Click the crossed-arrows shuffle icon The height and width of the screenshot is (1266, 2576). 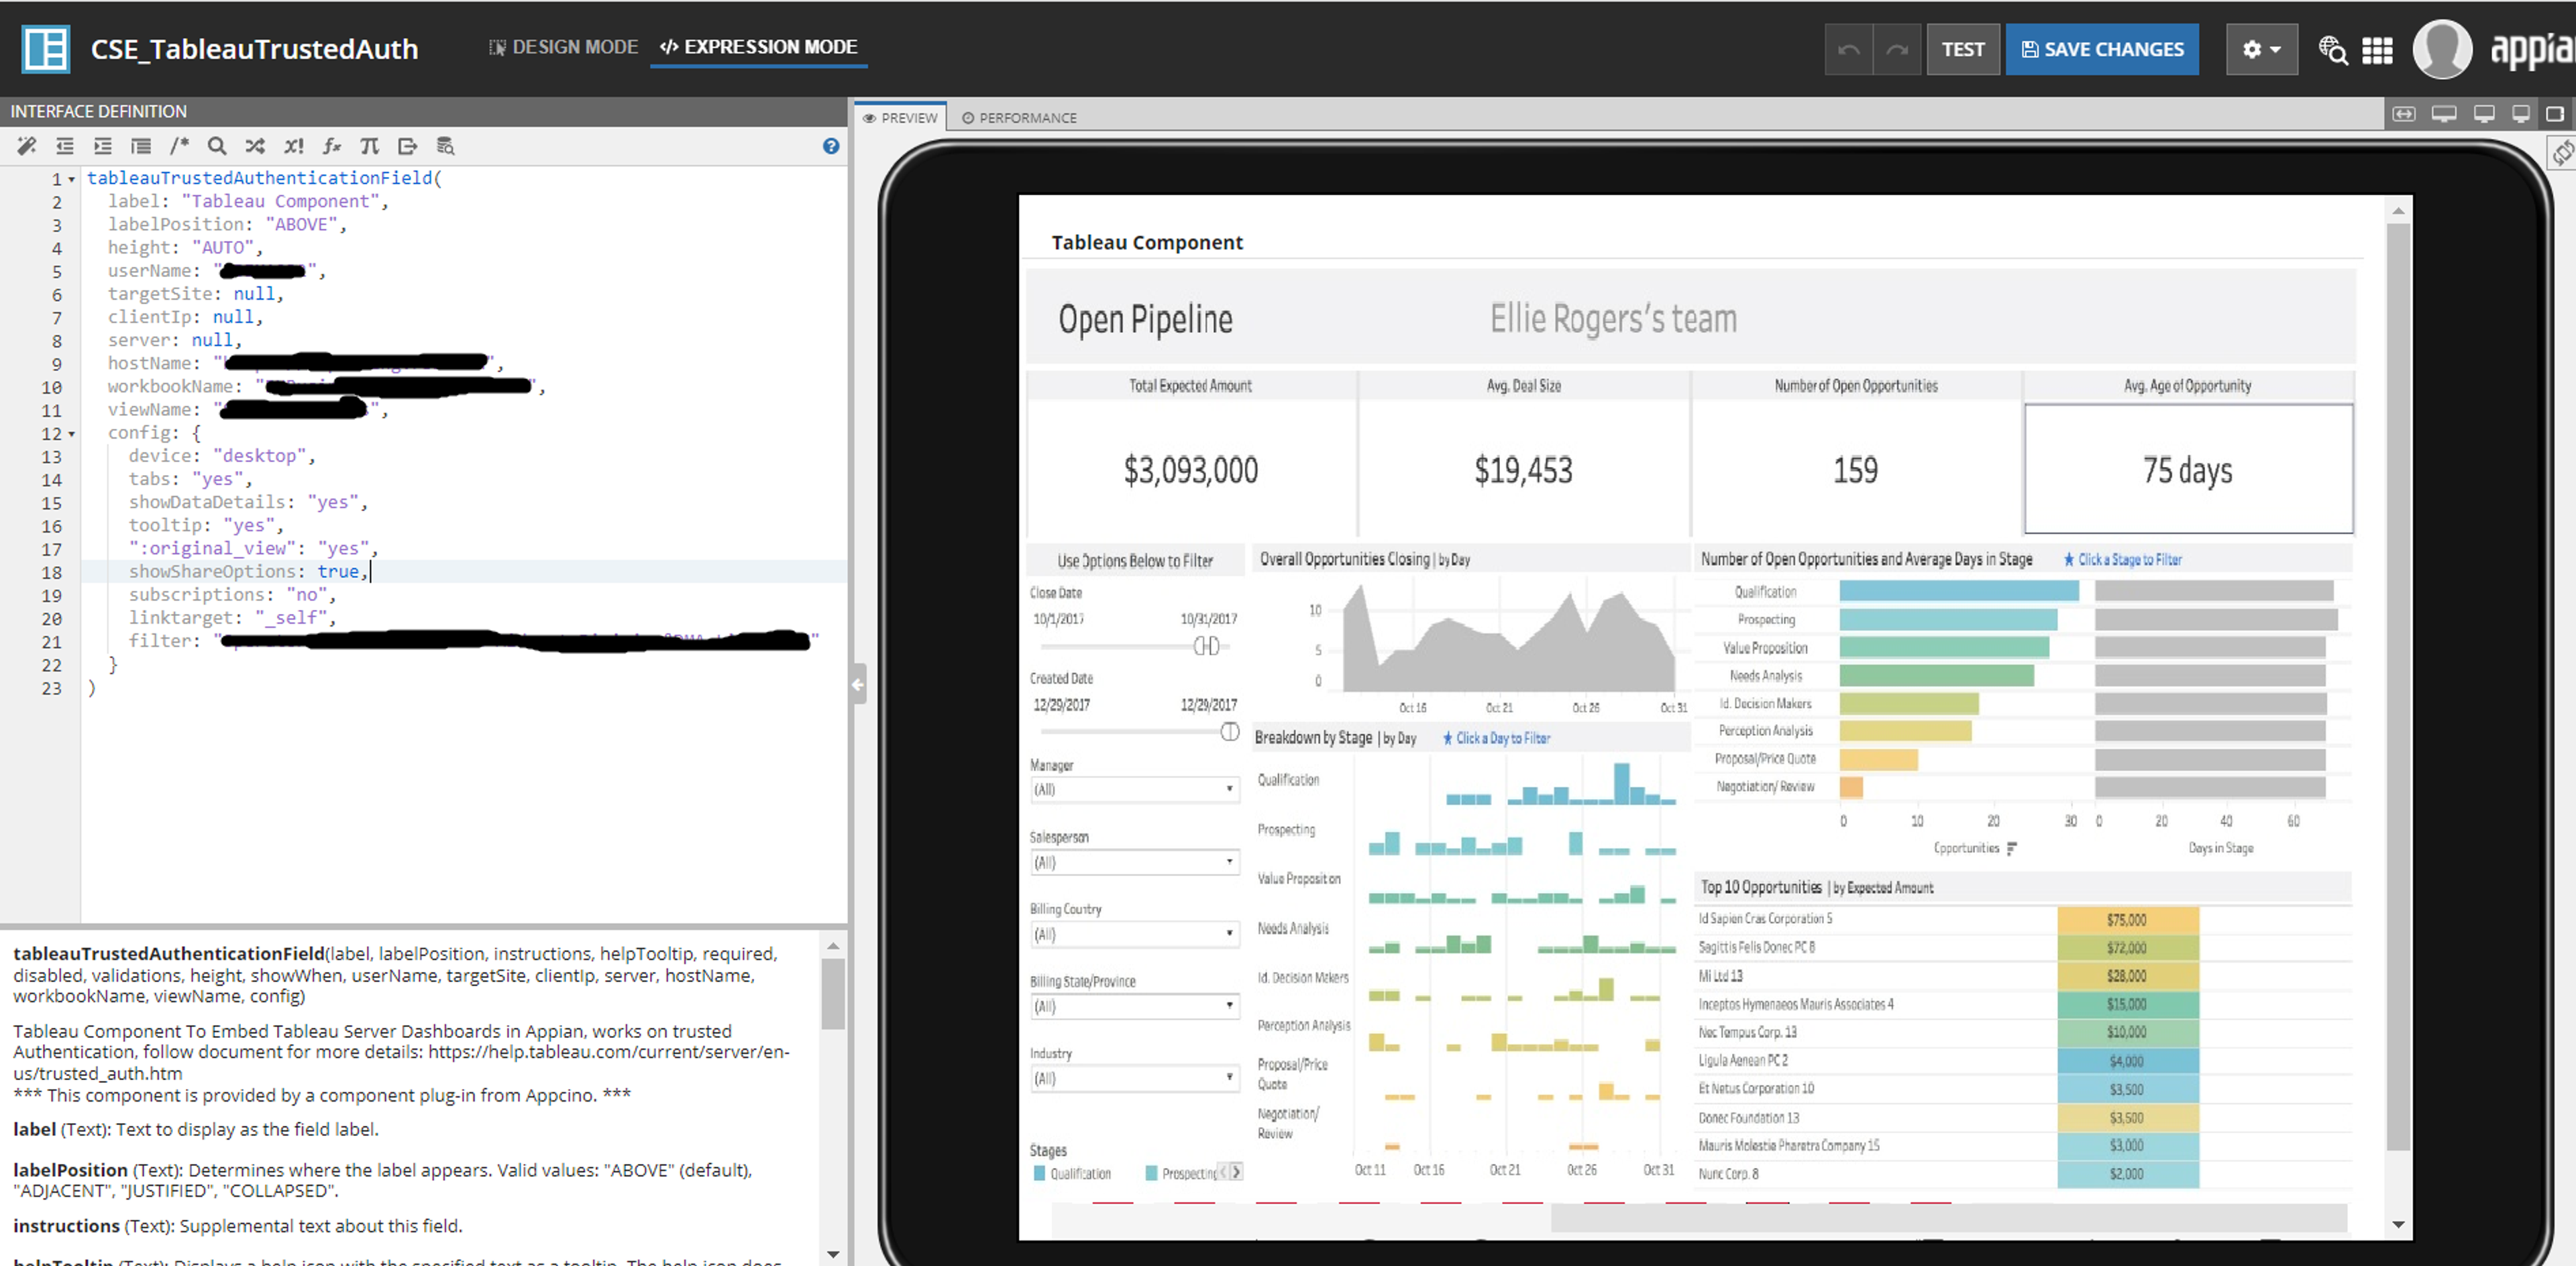255,146
